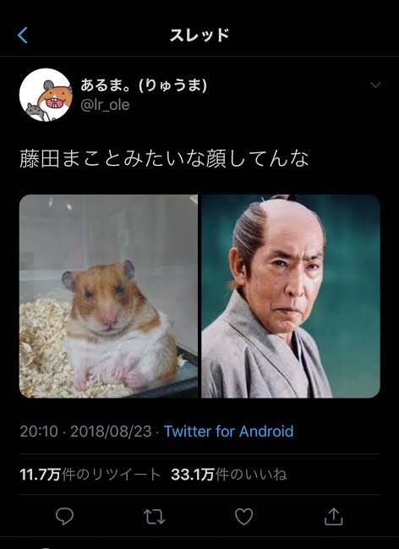View the 11.7万件のリツイート list
Viewport: 399px width, 549px height.
click(x=90, y=475)
